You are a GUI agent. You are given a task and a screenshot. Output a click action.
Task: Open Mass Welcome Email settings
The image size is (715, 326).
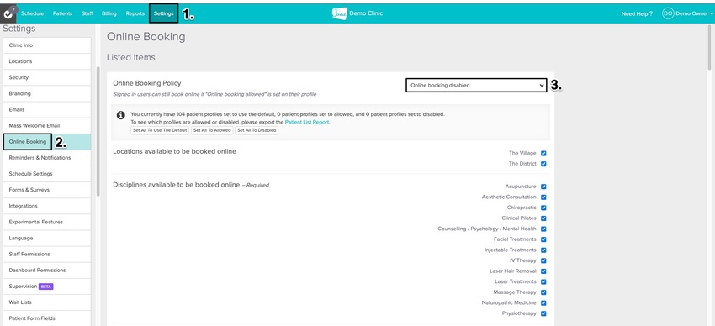click(47, 126)
